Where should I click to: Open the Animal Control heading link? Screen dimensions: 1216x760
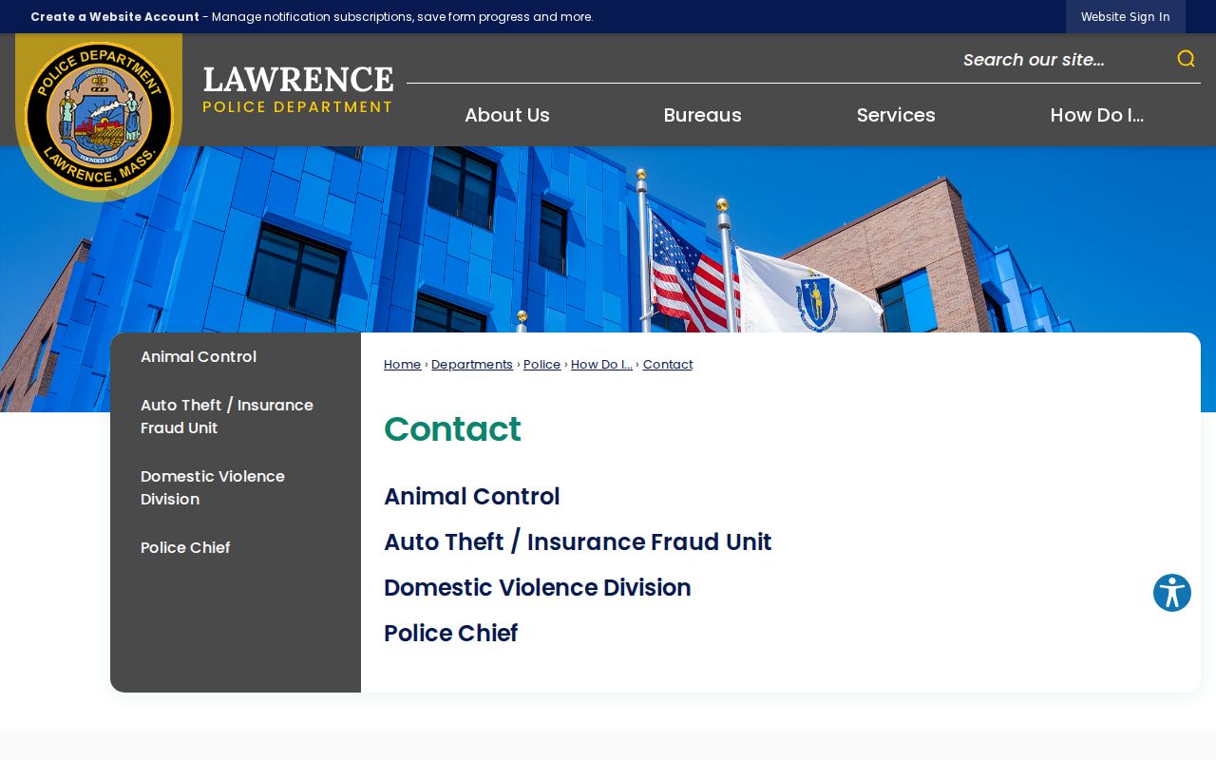(x=472, y=497)
